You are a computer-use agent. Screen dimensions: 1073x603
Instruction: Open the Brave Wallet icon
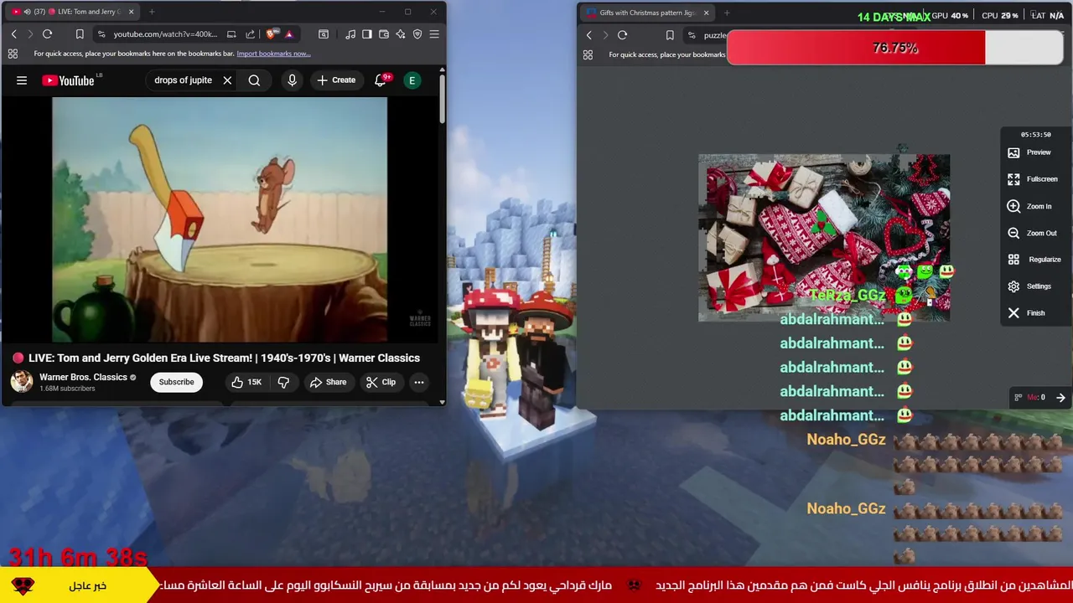(384, 34)
